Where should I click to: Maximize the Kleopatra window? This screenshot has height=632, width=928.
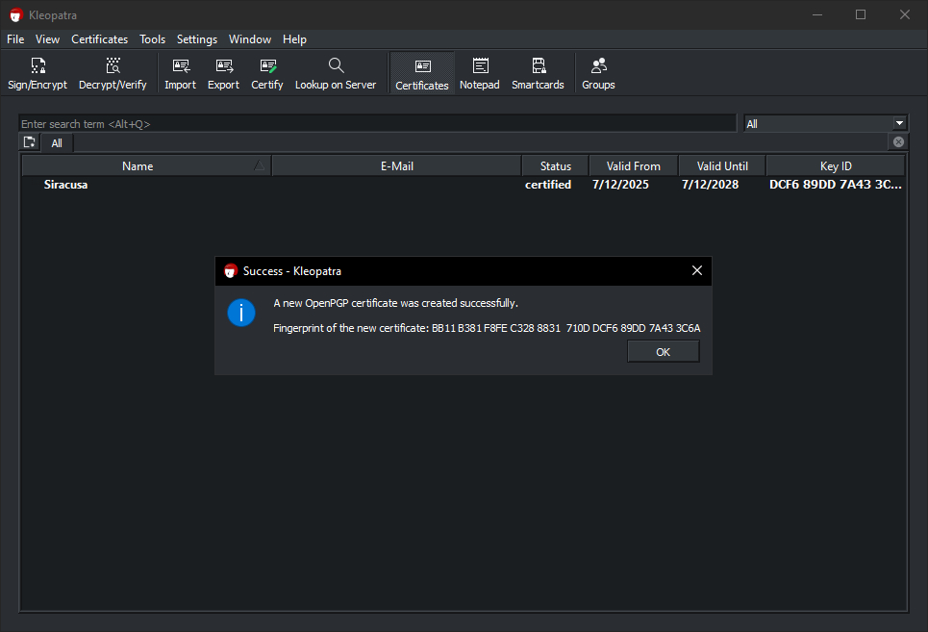(x=861, y=14)
